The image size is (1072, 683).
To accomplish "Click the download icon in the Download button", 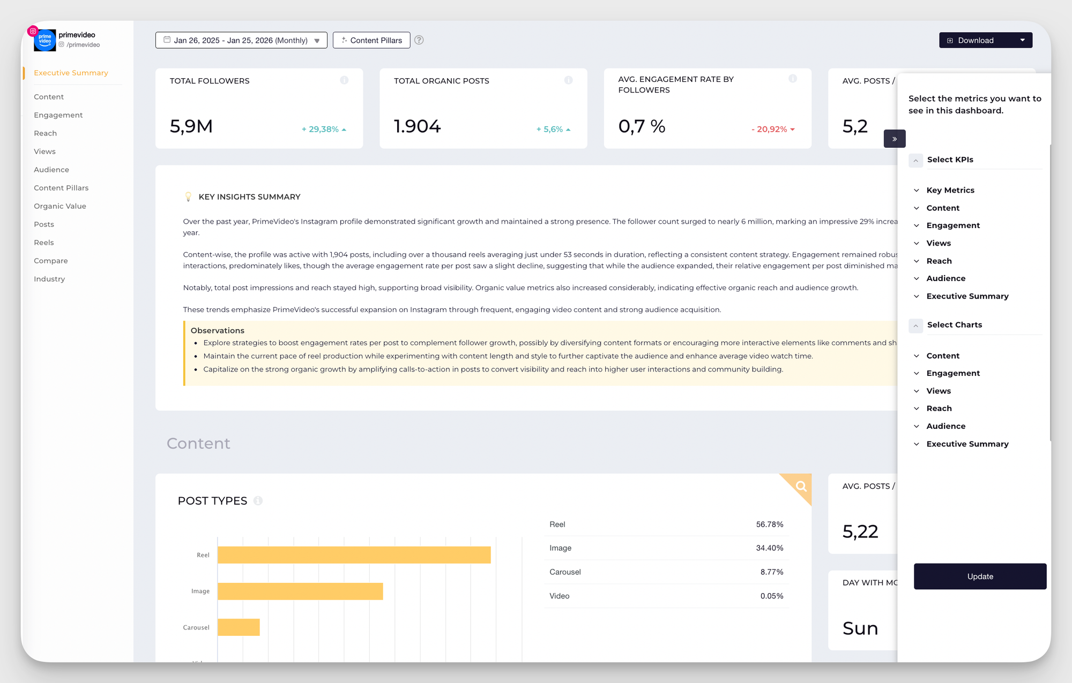I will click(x=950, y=40).
